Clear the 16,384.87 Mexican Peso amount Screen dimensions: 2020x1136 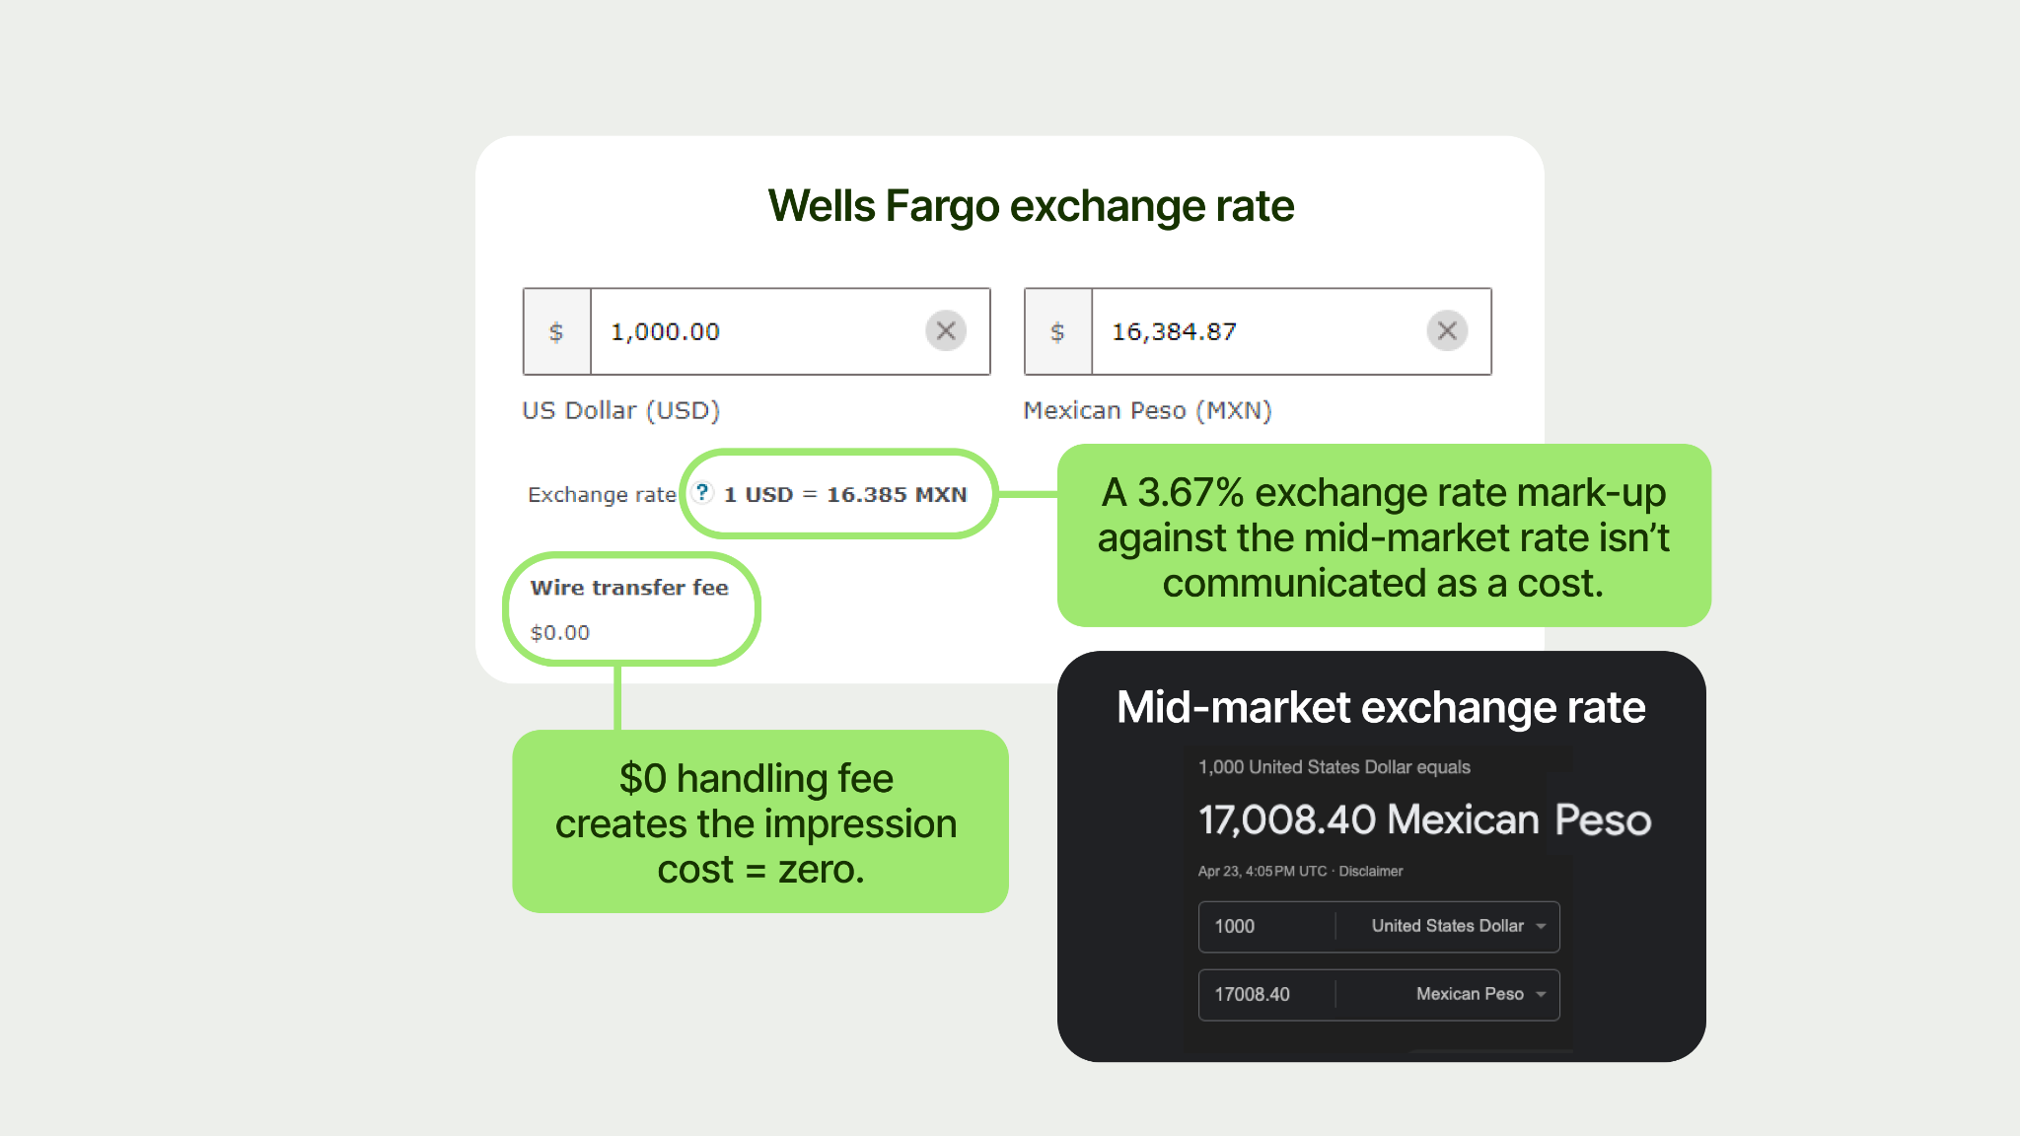click(1447, 331)
